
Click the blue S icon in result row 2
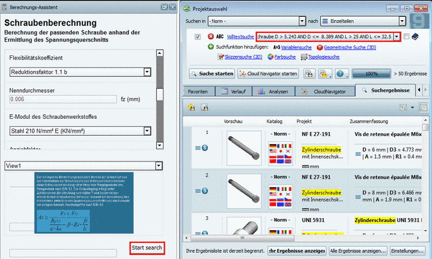click(x=204, y=190)
